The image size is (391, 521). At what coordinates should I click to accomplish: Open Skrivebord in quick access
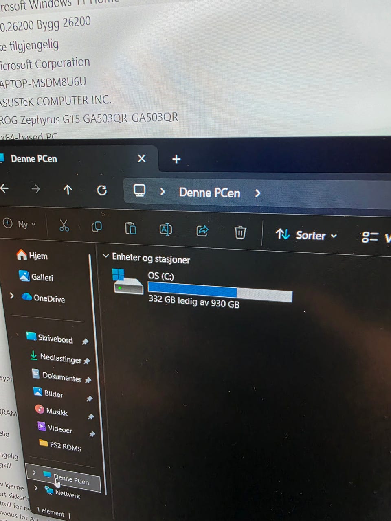[49, 338]
